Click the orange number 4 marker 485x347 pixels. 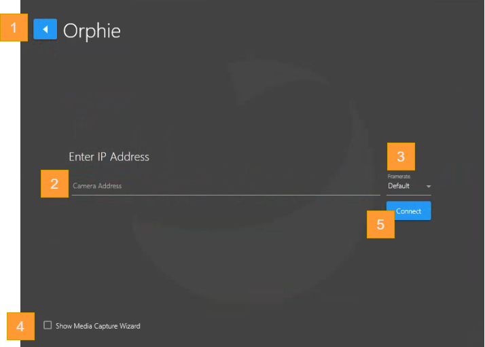20,327
